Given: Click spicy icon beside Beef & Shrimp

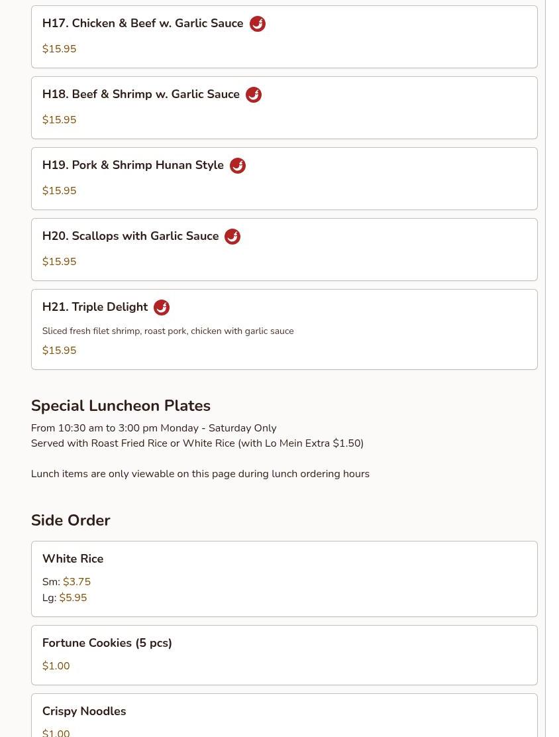Looking at the screenshot, I should (x=254, y=95).
